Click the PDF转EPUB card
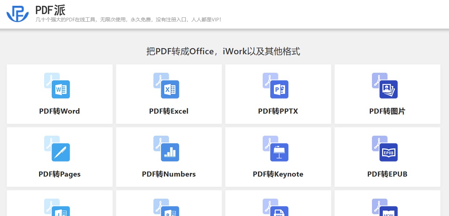 click(x=387, y=157)
